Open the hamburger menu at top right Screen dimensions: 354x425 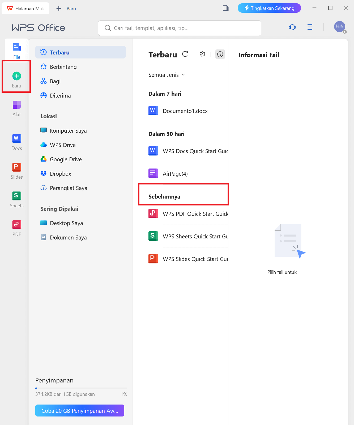tap(310, 27)
